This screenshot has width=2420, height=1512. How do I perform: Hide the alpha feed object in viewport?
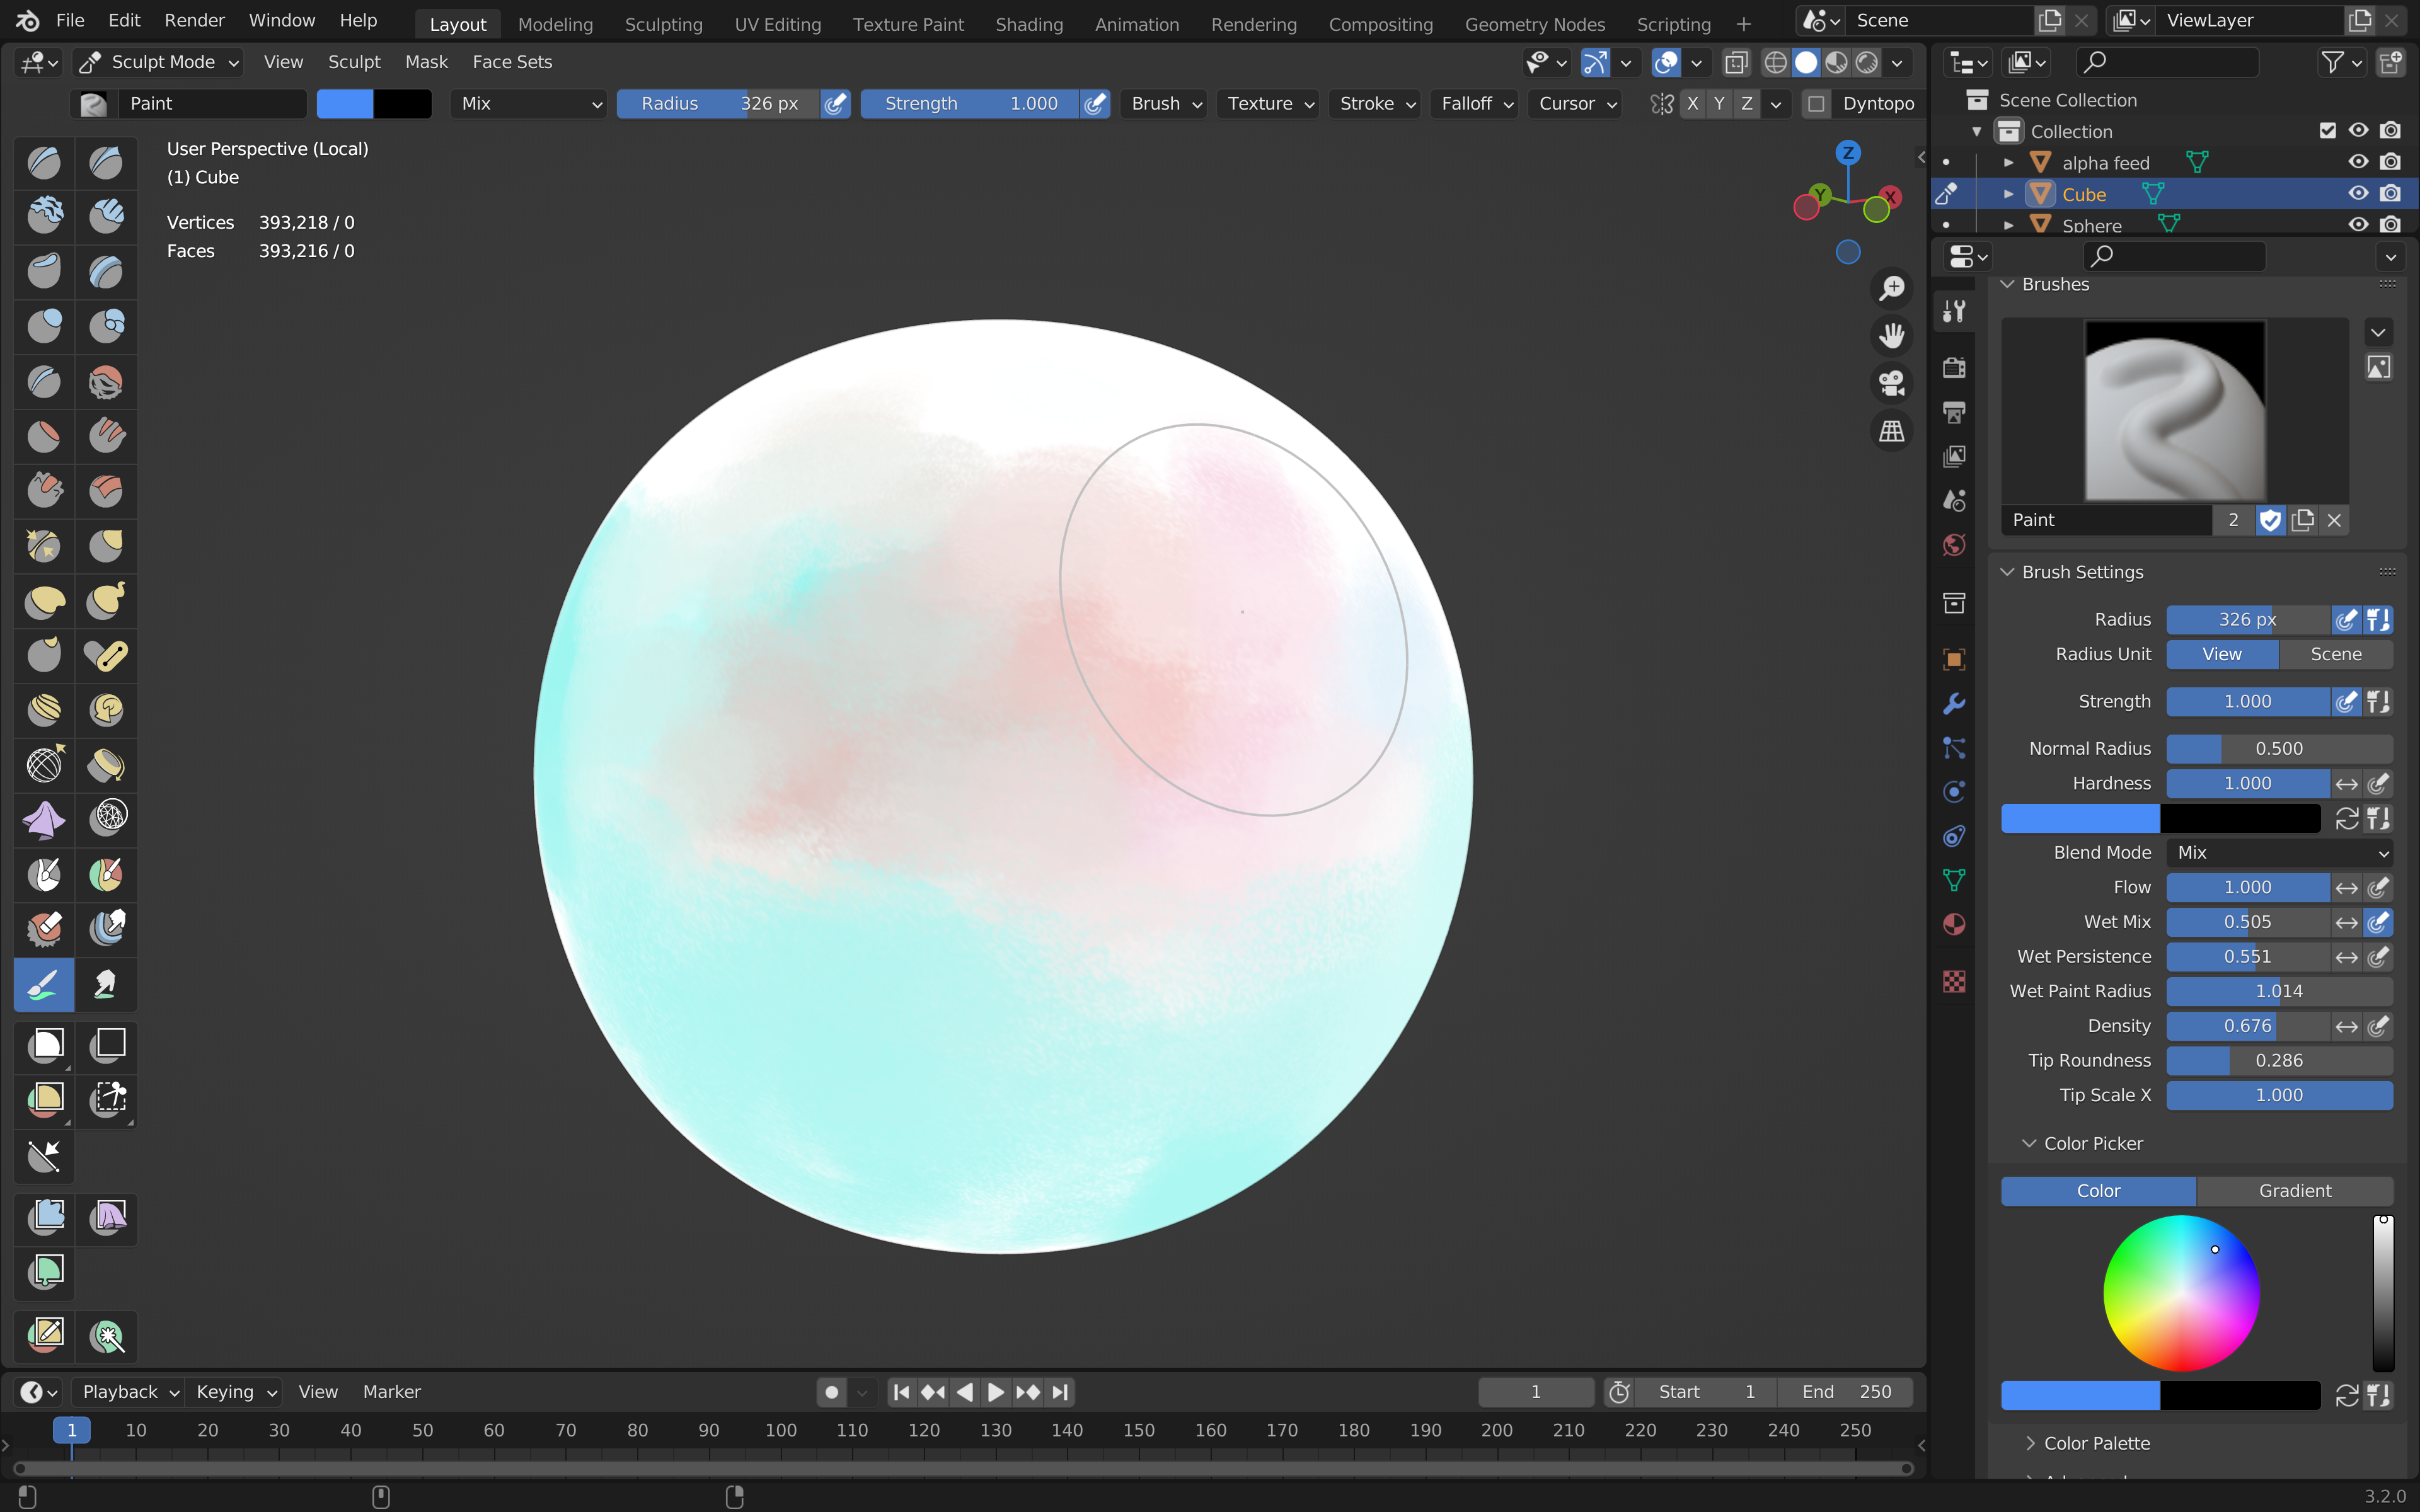2358,162
